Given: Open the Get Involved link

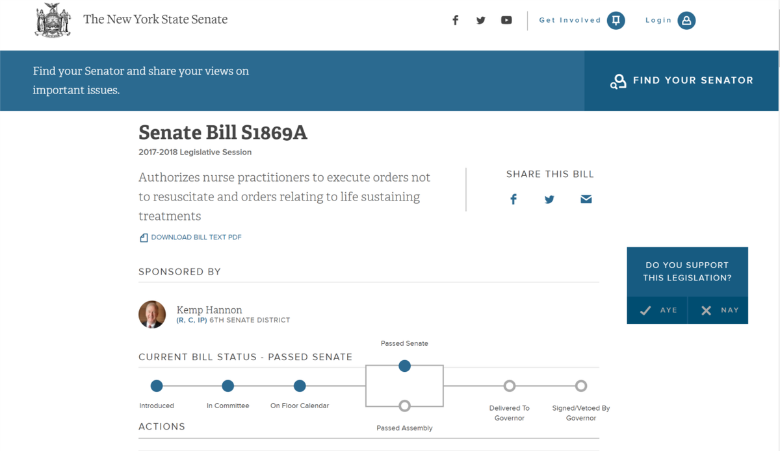Looking at the screenshot, I should coord(570,20).
